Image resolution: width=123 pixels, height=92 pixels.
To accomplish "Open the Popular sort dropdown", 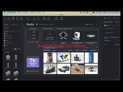I will click(x=70, y=50).
